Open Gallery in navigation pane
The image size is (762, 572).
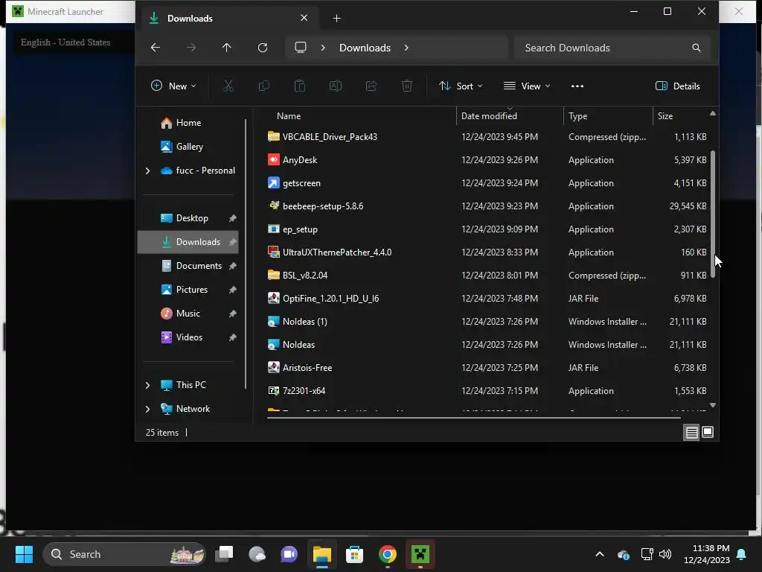[x=189, y=147]
